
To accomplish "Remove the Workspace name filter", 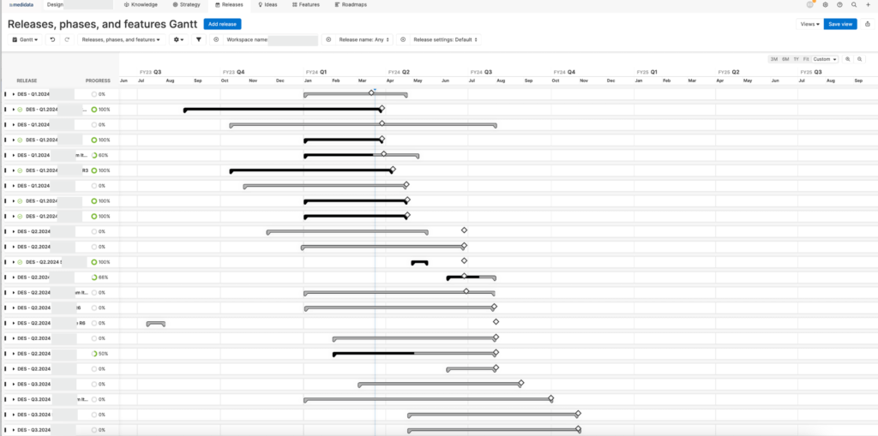I will pos(216,39).
